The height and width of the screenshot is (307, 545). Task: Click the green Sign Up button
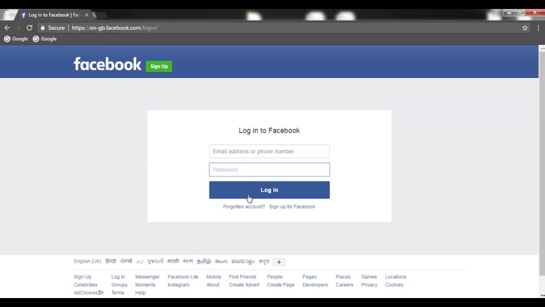click(159, 66)
